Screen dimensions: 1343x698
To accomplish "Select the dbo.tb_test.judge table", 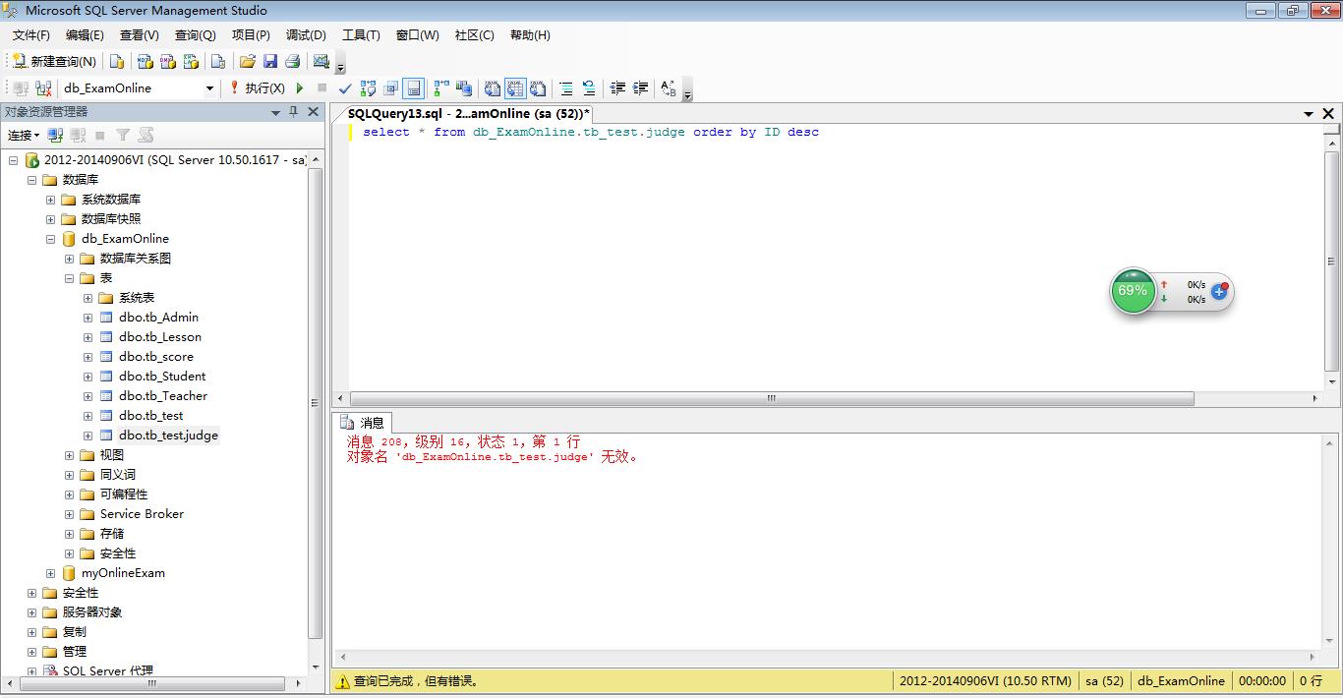I will point(168,436).
